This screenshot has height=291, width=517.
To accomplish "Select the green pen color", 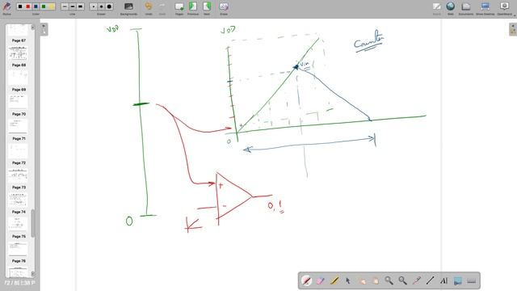I will pyautogui.click(x=44, y=6).
